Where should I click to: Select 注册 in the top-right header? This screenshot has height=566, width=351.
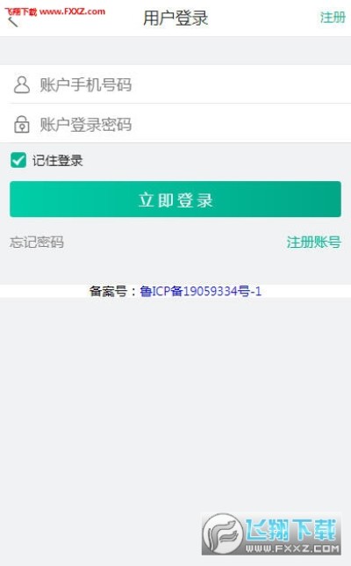click(333, 17)
